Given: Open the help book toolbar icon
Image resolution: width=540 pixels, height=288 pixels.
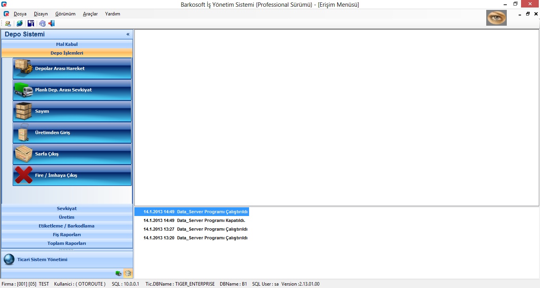Looking at the screenshot, I should pos(42,23).
